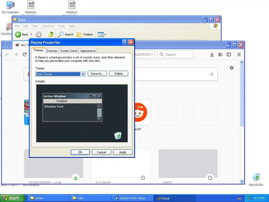Click the Save As... button
The width and height of the screenshot is (269, 202).
(x=97, y=74)
